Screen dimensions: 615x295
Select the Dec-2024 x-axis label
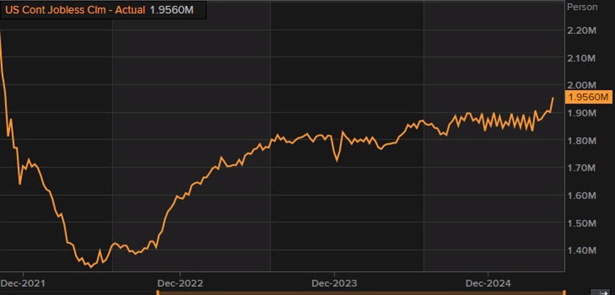[487, 283]
